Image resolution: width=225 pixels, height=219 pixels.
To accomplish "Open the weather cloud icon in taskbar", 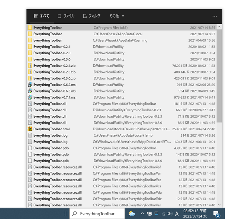I will 132,213.
